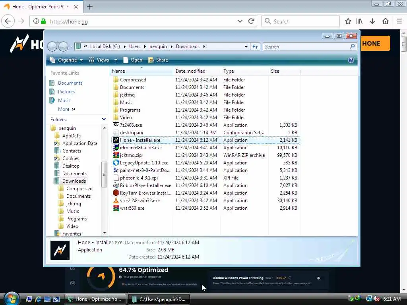The height and width of the screenshot is (305, 407).
Task: Open the Firefox hamburger menu
Action: point(399,21)
